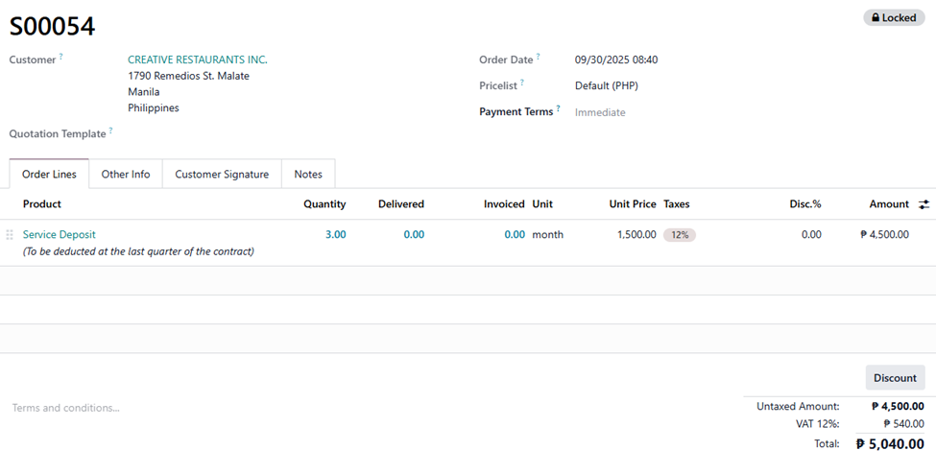
Task: Click the help icon beside Customer label
Action: 61,58
